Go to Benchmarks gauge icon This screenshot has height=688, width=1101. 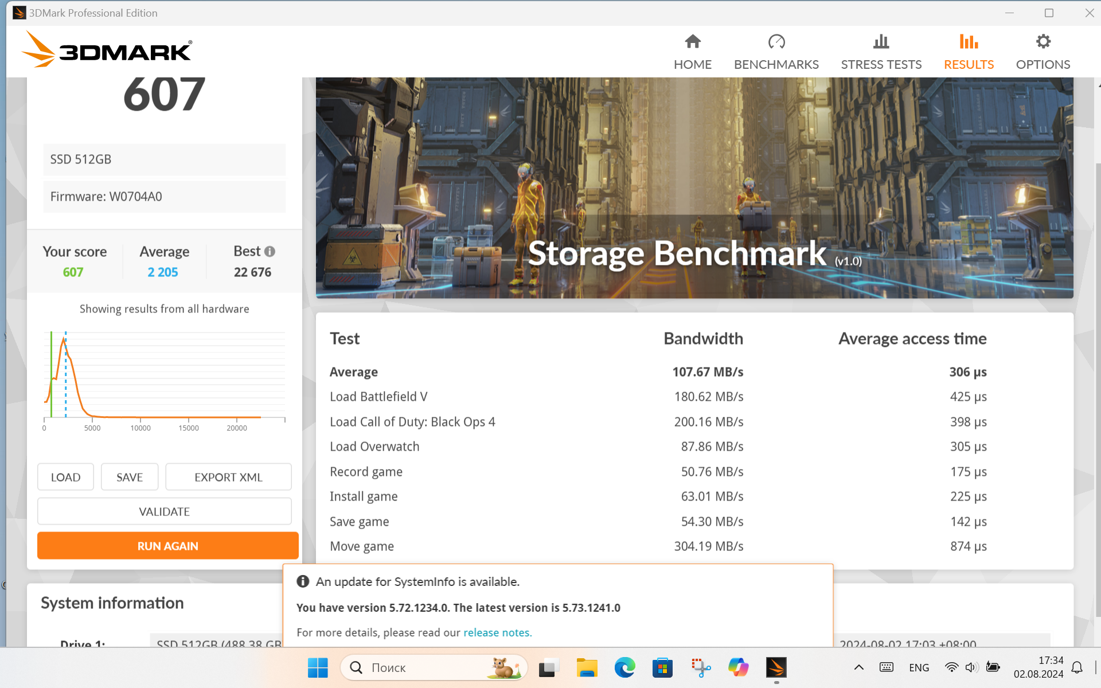[776, 42]
